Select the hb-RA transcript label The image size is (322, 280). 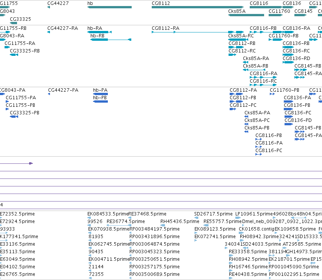click(95, 28)
